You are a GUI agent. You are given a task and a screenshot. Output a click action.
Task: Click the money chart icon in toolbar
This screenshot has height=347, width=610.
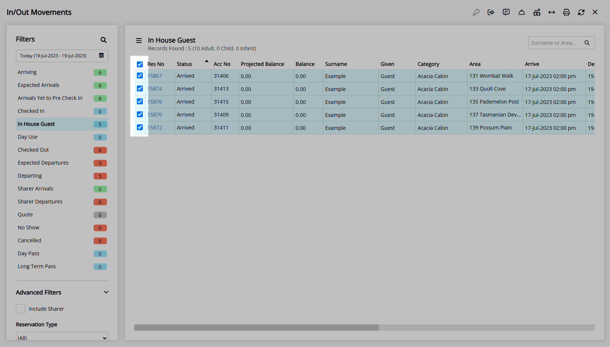coord(537,12)
